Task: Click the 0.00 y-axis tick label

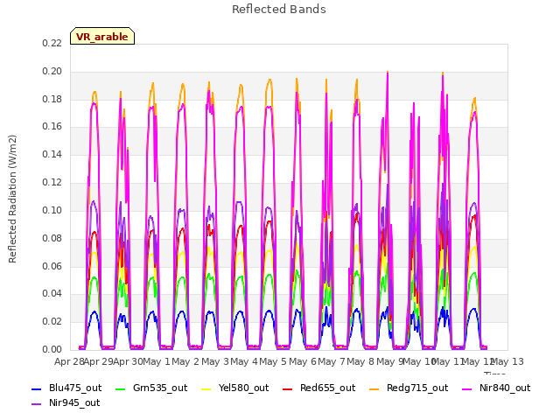Action: point(52,349)
